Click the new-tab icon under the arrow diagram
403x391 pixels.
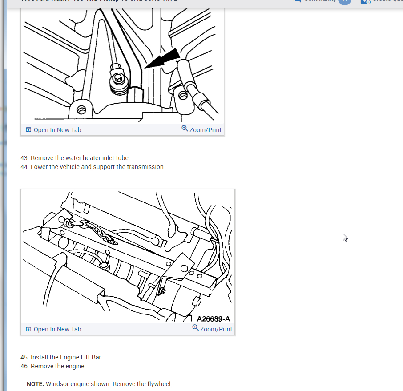pyautogui.click(x=28, y=129)
